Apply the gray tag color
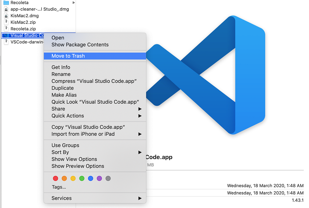Screen dimensions: 309x208 [x=108, y=178]
